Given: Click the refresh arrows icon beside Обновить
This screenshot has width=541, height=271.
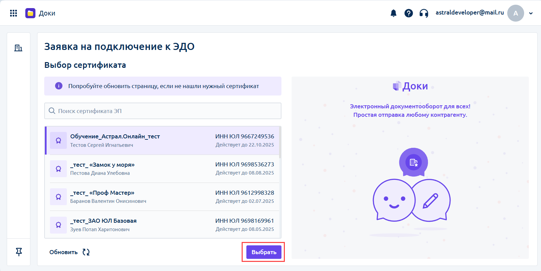Looking at the screenshot, I should point(86,252).
